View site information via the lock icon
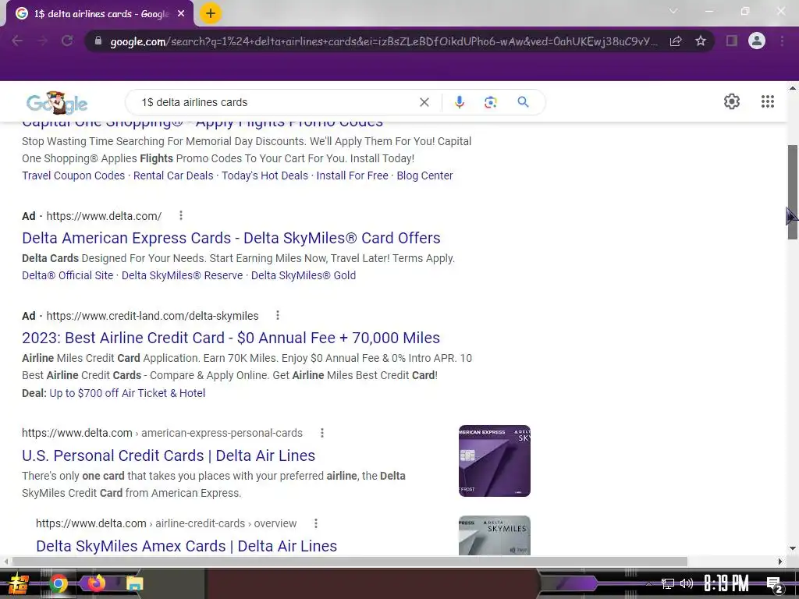The image size is (799, 599). [98, 41]
